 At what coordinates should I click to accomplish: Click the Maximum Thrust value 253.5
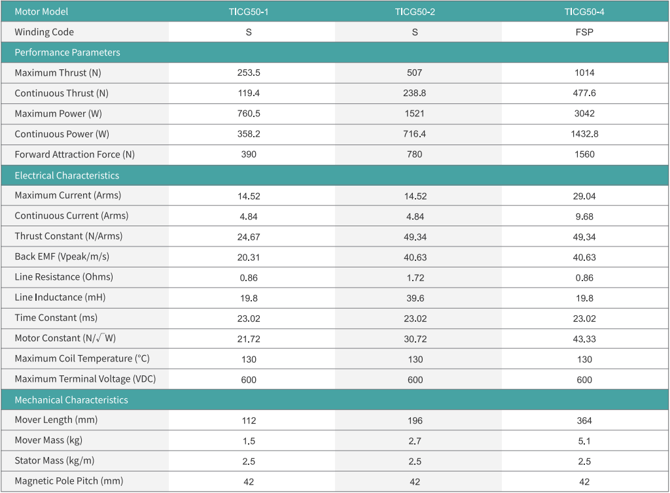point(249,73)
